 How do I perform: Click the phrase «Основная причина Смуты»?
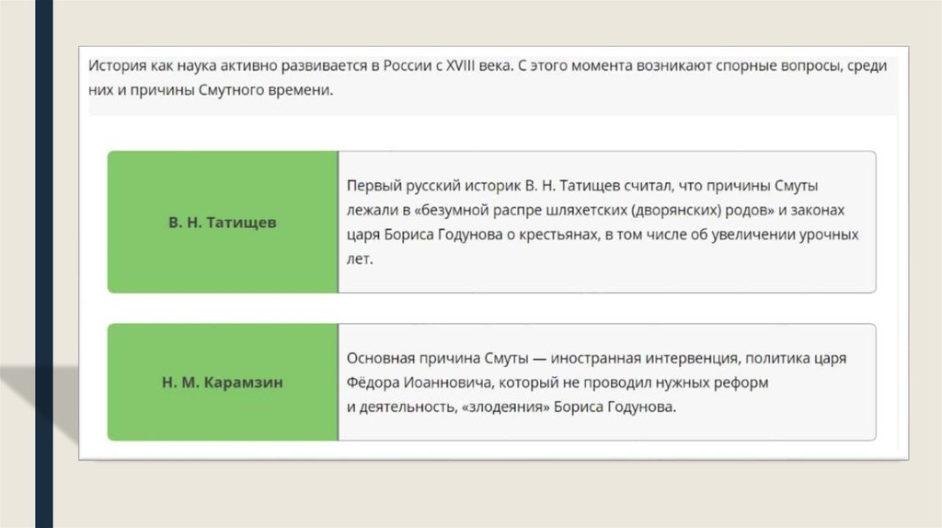tap(435, 358)
